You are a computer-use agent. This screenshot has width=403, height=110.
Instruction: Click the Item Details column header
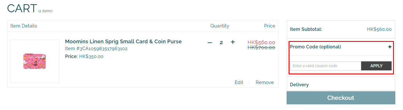tap(24, 26)
